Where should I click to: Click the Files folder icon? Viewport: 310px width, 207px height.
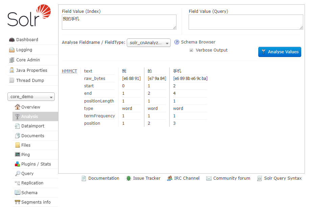click(x=17, y=145)
